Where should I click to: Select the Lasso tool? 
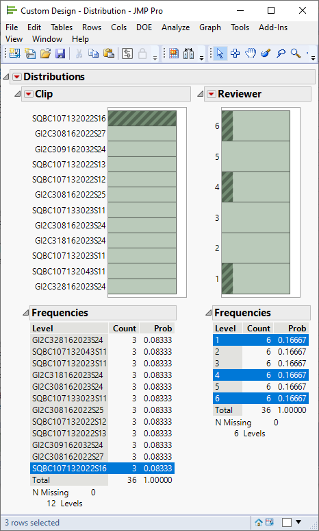[281, 54]
